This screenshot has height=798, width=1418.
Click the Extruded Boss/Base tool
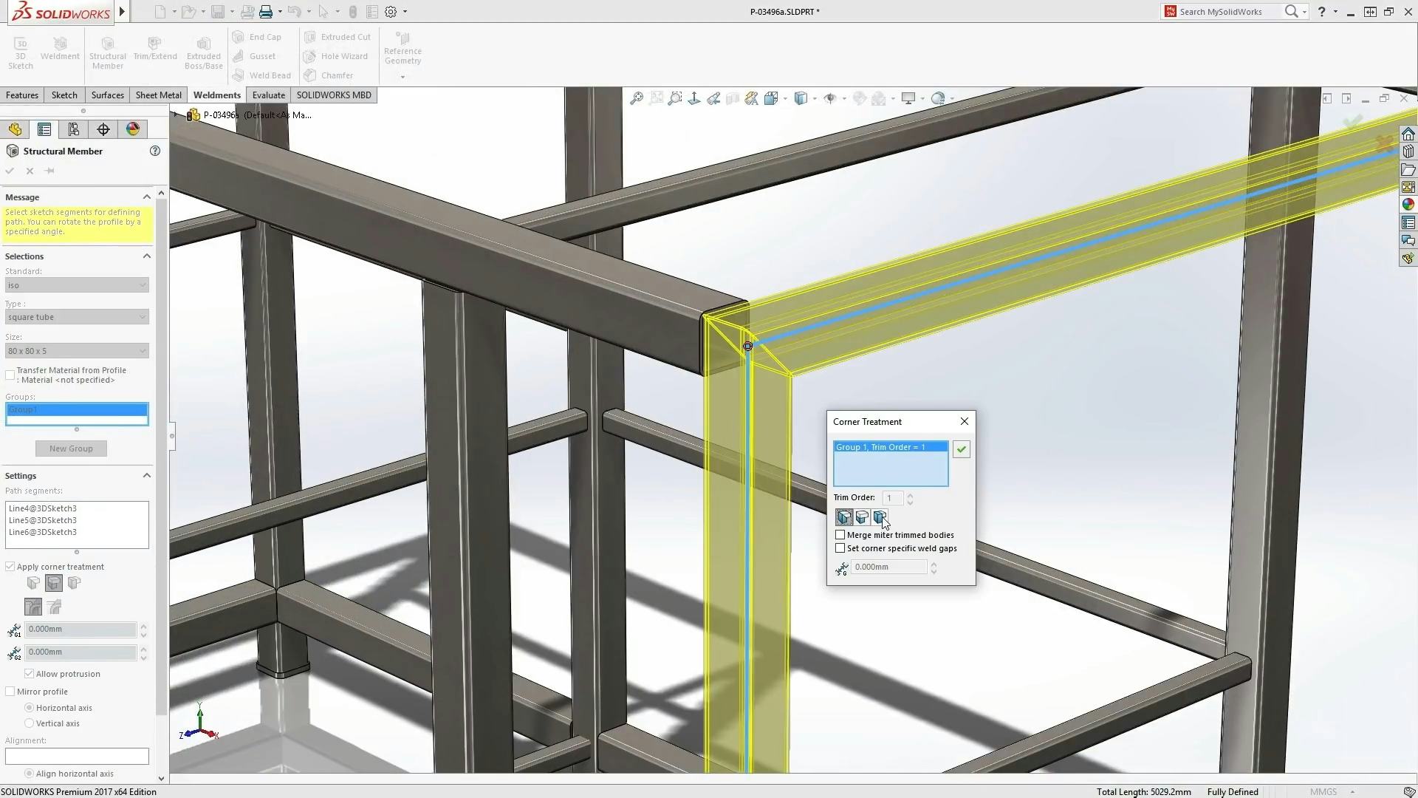[x=203, y=52]
